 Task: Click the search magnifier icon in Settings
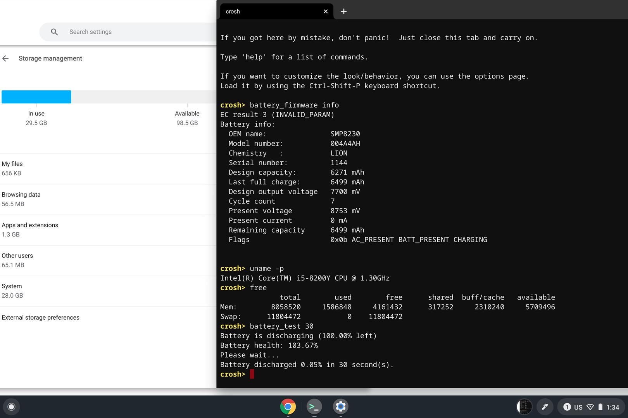coord(54,32)
